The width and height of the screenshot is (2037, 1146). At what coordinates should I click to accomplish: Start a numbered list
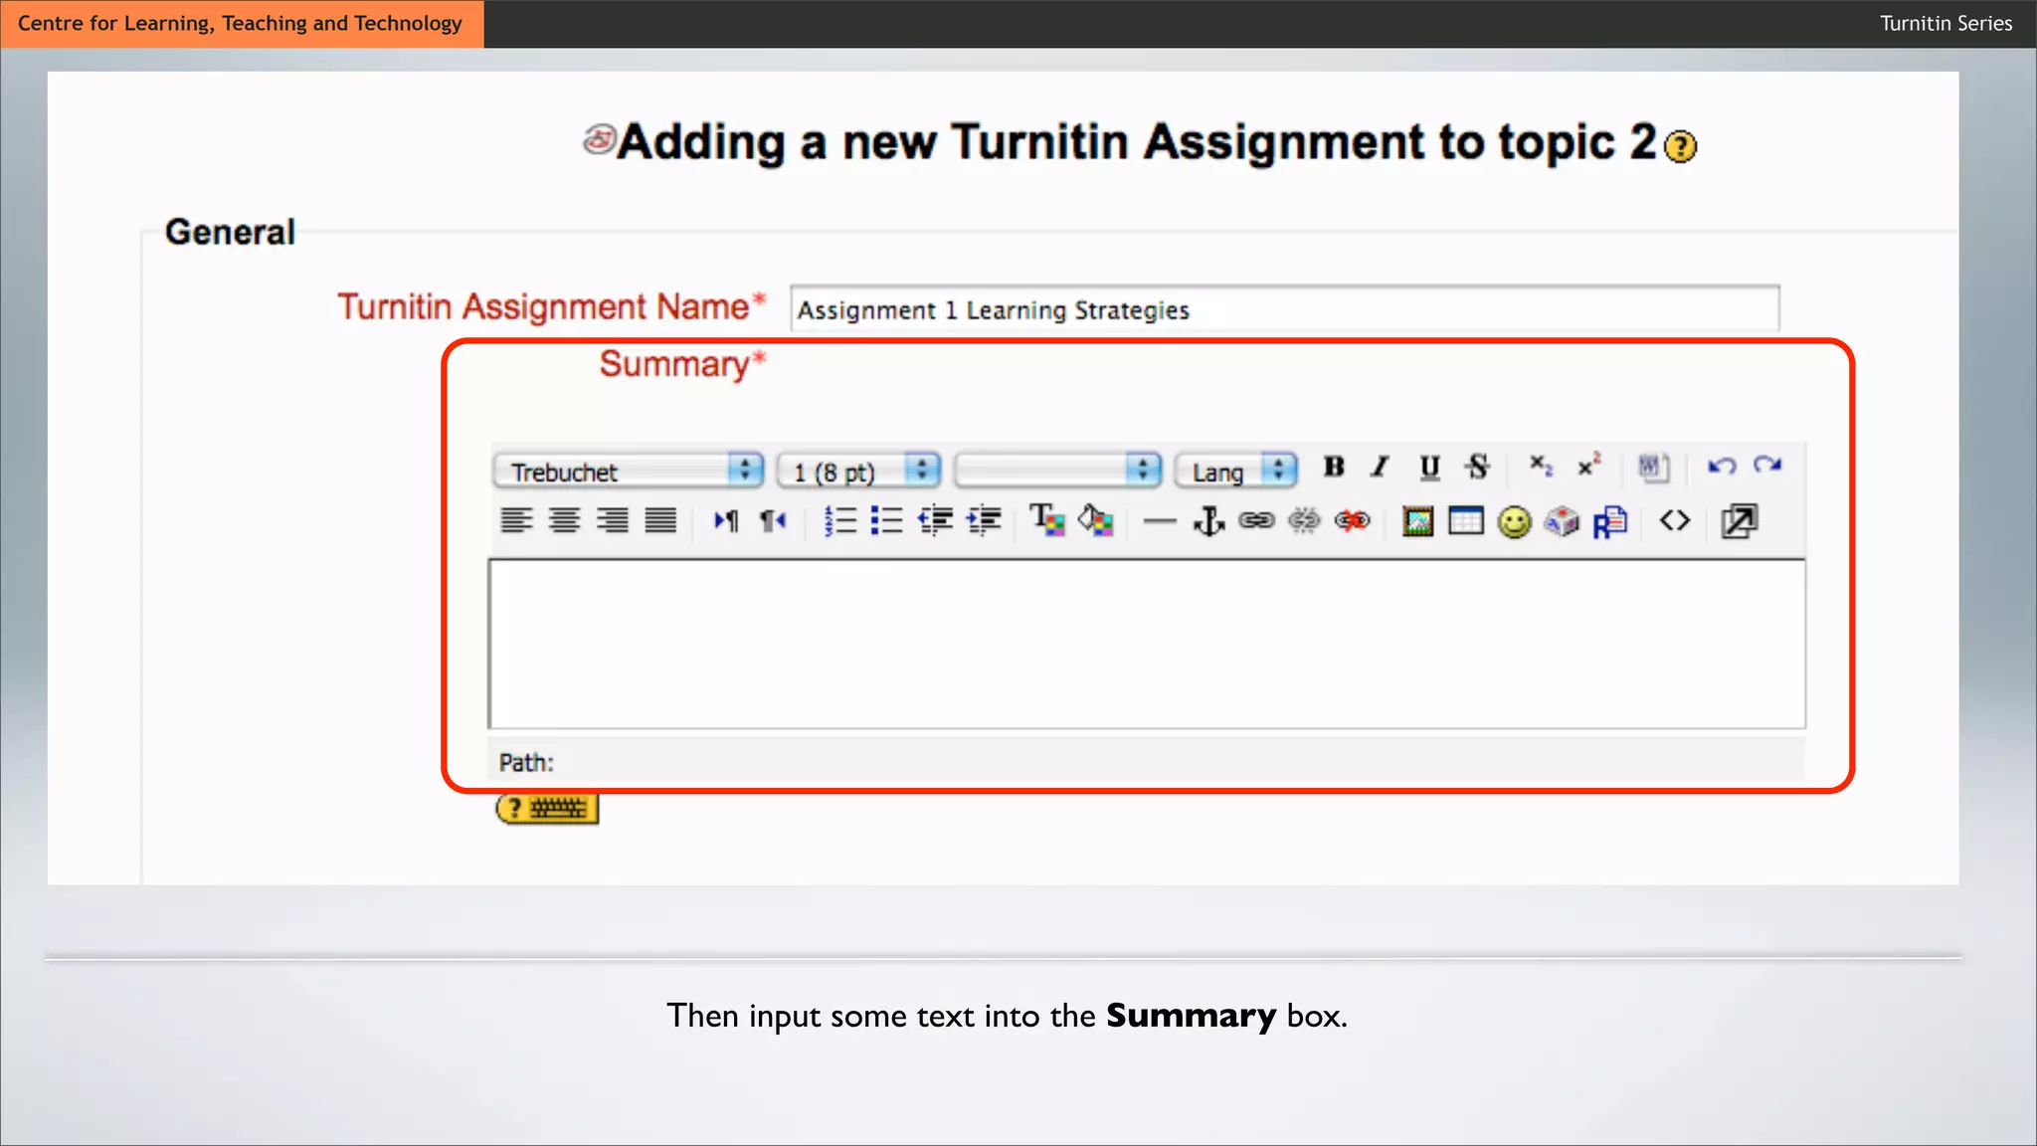pyautogui.click(x=839, y=521)
